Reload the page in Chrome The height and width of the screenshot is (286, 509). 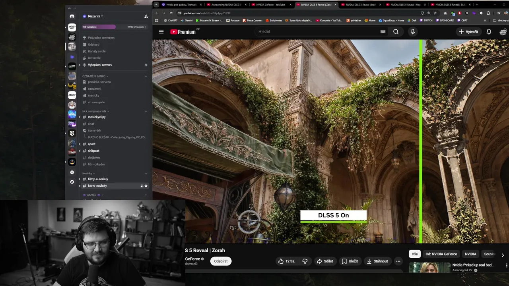pyautogui.click(x=171, y=13)
